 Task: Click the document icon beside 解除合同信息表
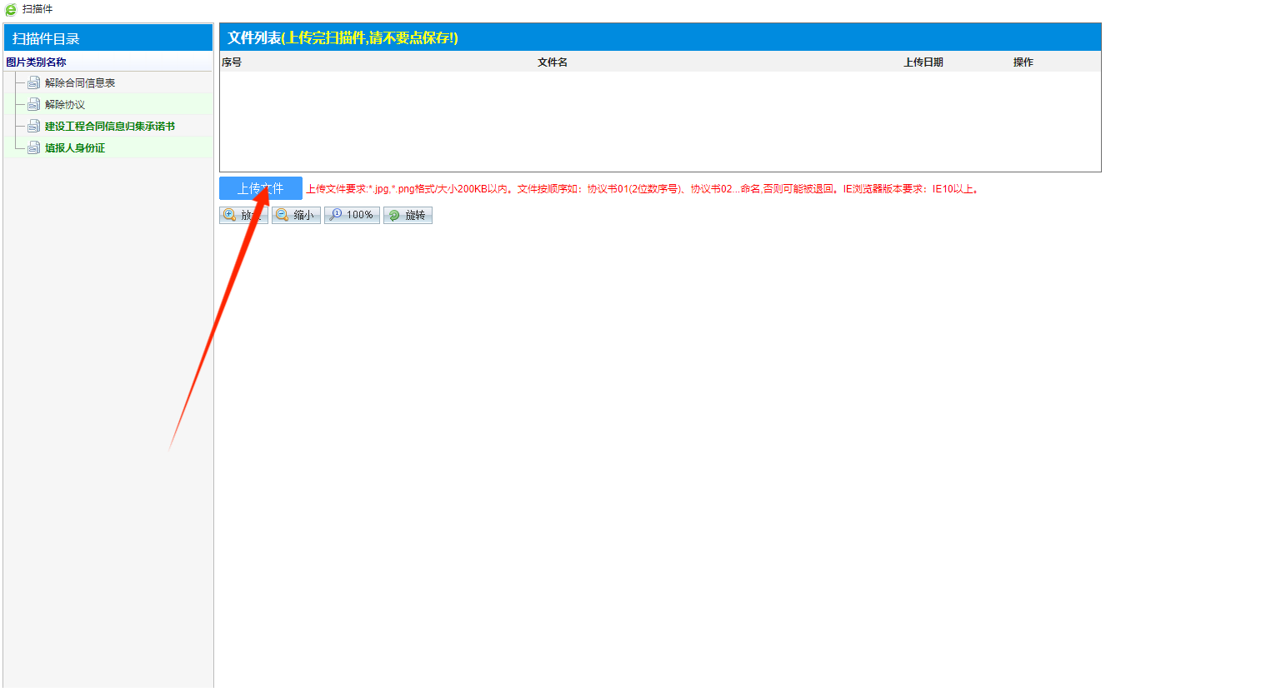[33, 82]
